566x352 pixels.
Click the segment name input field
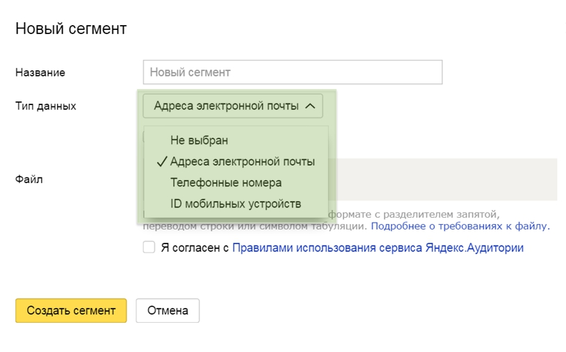pos(292,72)
